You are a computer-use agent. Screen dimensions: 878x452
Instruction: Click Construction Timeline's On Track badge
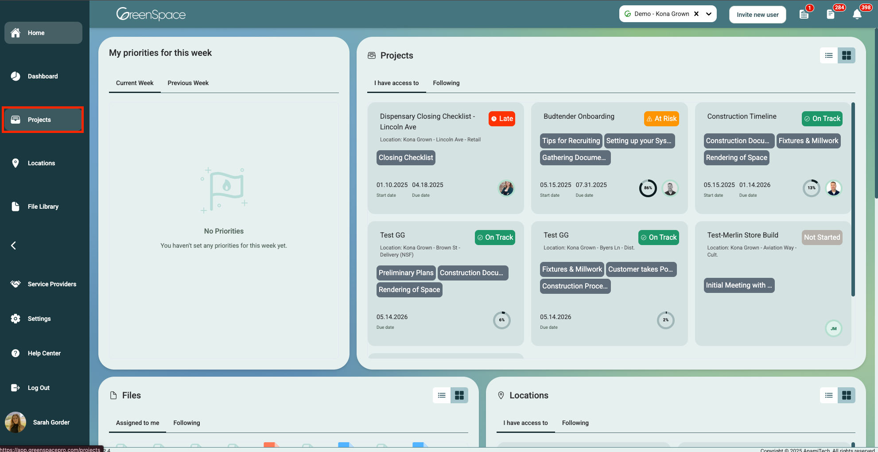tap(822, 119)
